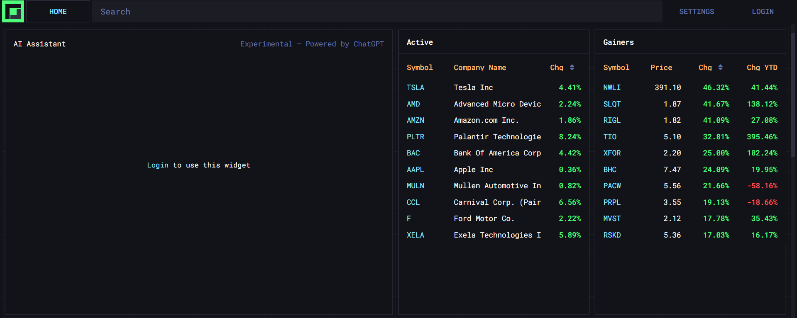Screen dimensions: 797x318
Task: Open the RIGL gainer symbol
Action: click(612, 120)
